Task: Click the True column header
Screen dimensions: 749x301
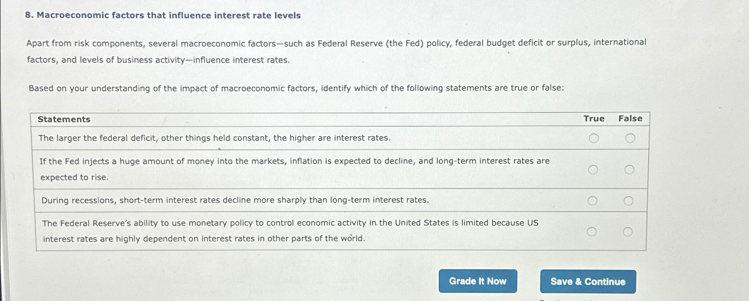Action: pyautogui.click(x=593, y=119)
